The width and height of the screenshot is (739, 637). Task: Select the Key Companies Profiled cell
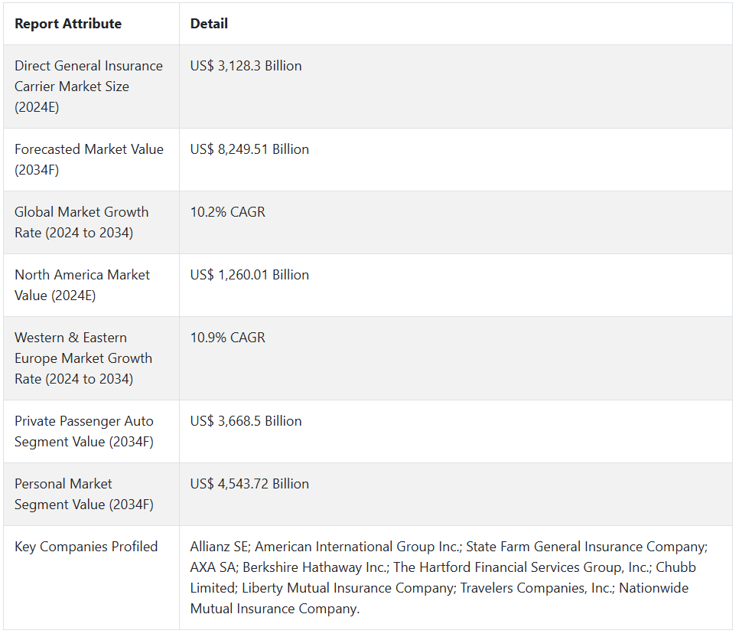[x=86, y=547]
